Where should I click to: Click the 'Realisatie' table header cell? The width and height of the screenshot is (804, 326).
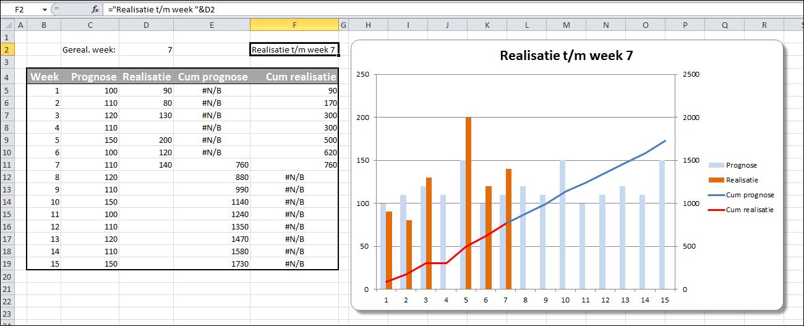146,77
